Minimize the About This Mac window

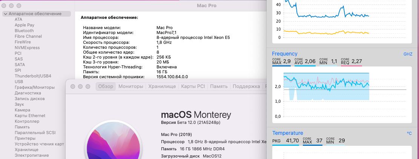80,86
